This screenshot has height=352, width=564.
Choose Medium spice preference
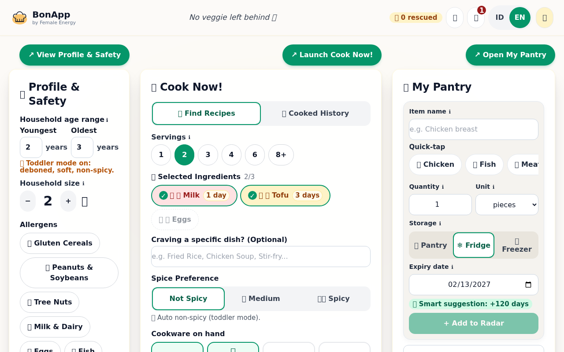click(x=261, y=299)
